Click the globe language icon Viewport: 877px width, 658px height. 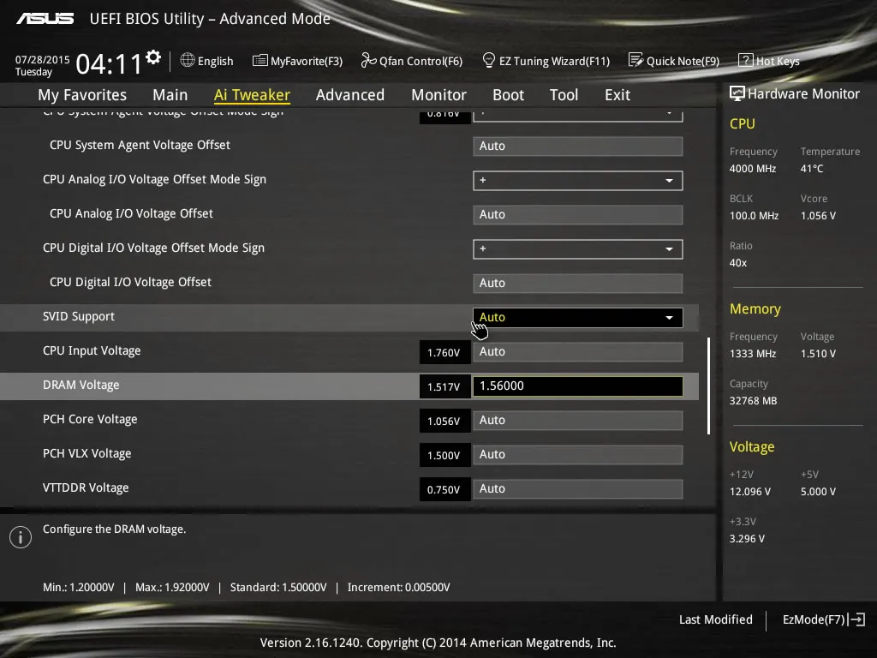tap(188, 60)
